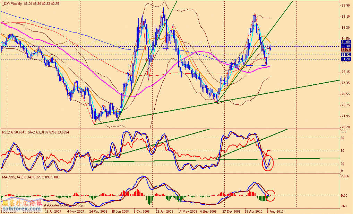Click the _DXY,Weekly chart title label
353x214 pixels.
click(10, 4)
